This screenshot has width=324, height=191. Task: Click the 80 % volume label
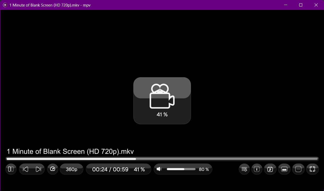[204, 169]
